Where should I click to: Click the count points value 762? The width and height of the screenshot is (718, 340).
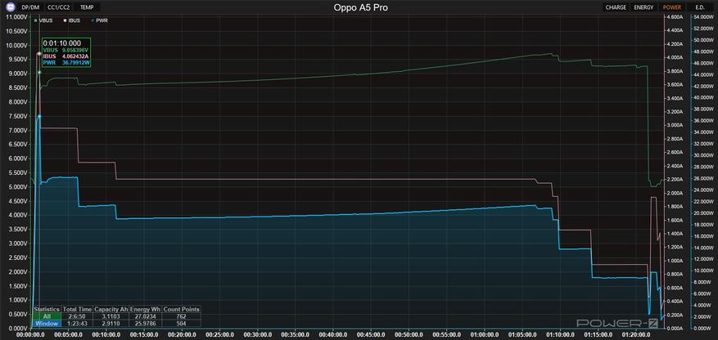click(181, 316)
